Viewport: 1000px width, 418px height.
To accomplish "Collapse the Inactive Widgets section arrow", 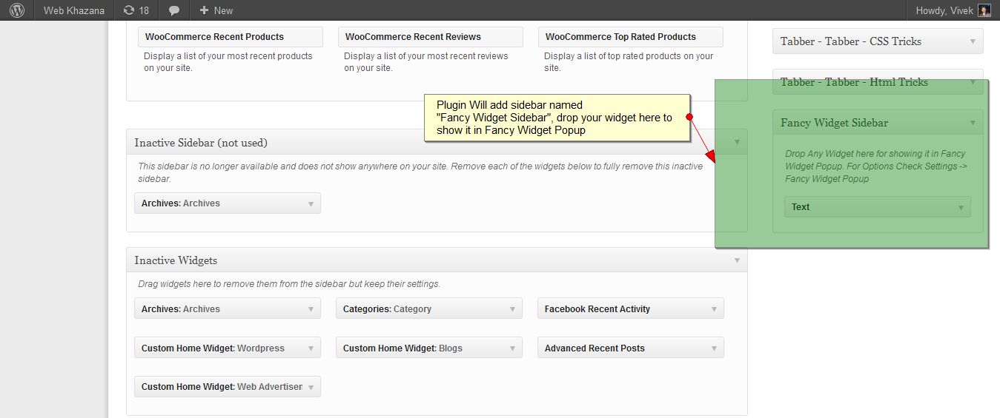I will coord(737,260).
